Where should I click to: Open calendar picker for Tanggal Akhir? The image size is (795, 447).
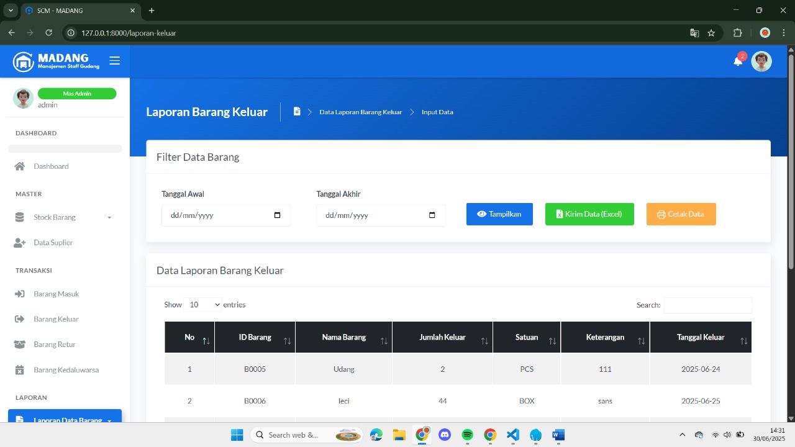pyautogui.click(x=432, y=215)
